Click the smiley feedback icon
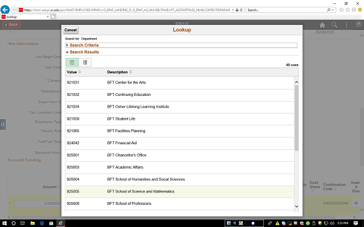 [360, 10]
